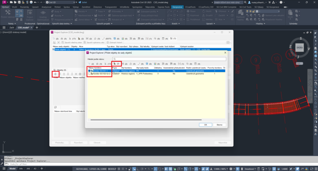Check the Koridor-SO102-SJ-2 checkbox
Viewport: 318px width, 171px height.
pyautogui.click(x=90, y=74)
